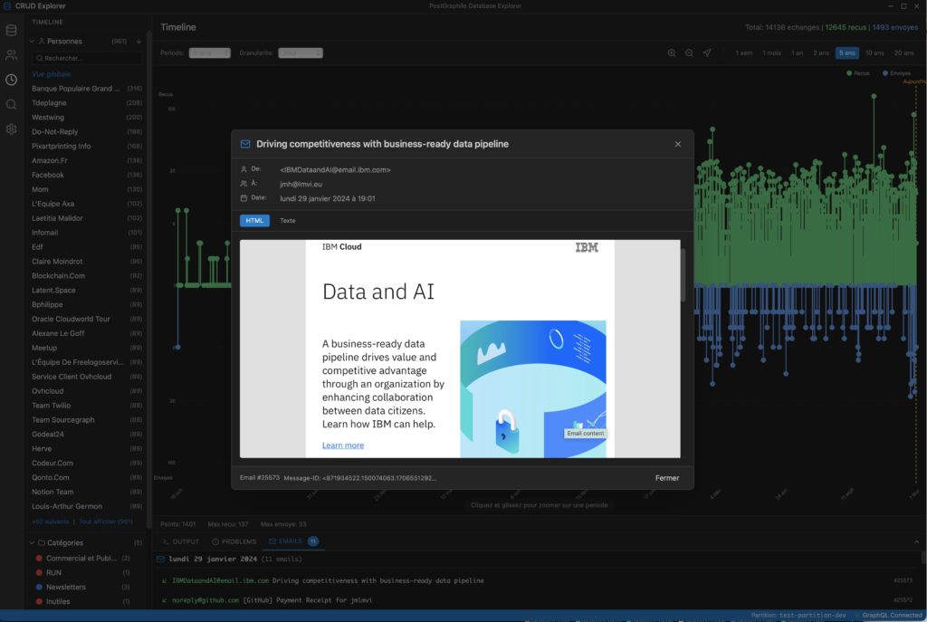This screenshot has height=622, width=927.
Task: Click the Fermer button
Action: point(666,478)
